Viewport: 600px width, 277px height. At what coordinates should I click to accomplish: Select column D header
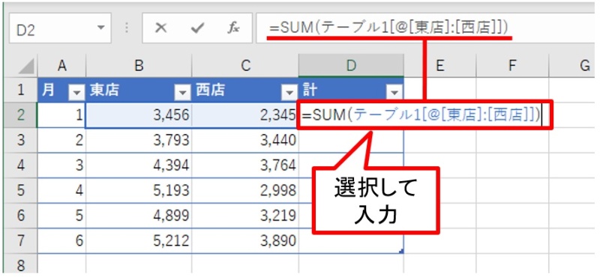351,66
